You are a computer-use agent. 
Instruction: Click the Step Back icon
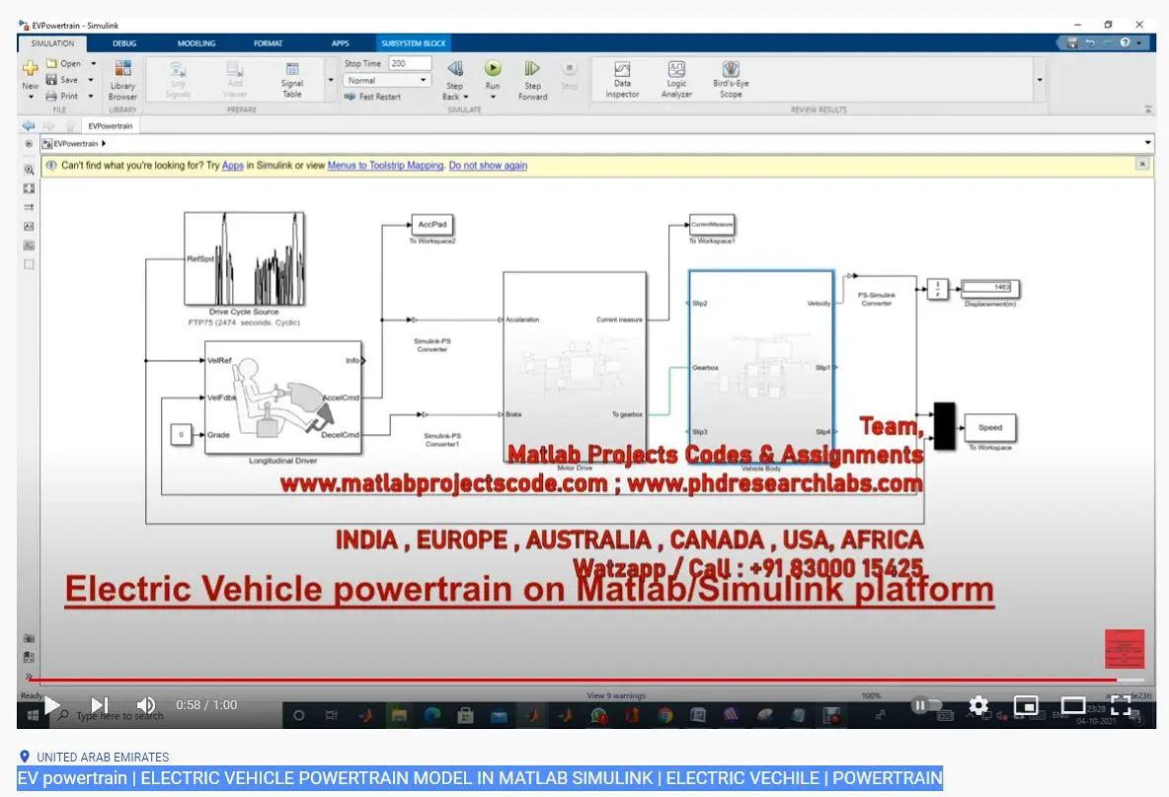click(455, 68)
